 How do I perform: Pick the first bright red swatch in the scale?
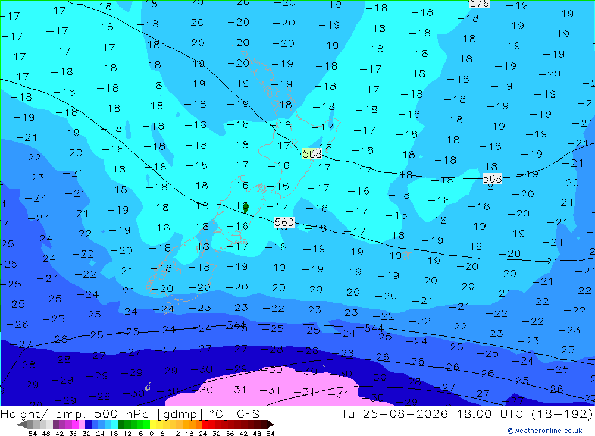click(205, 425)
